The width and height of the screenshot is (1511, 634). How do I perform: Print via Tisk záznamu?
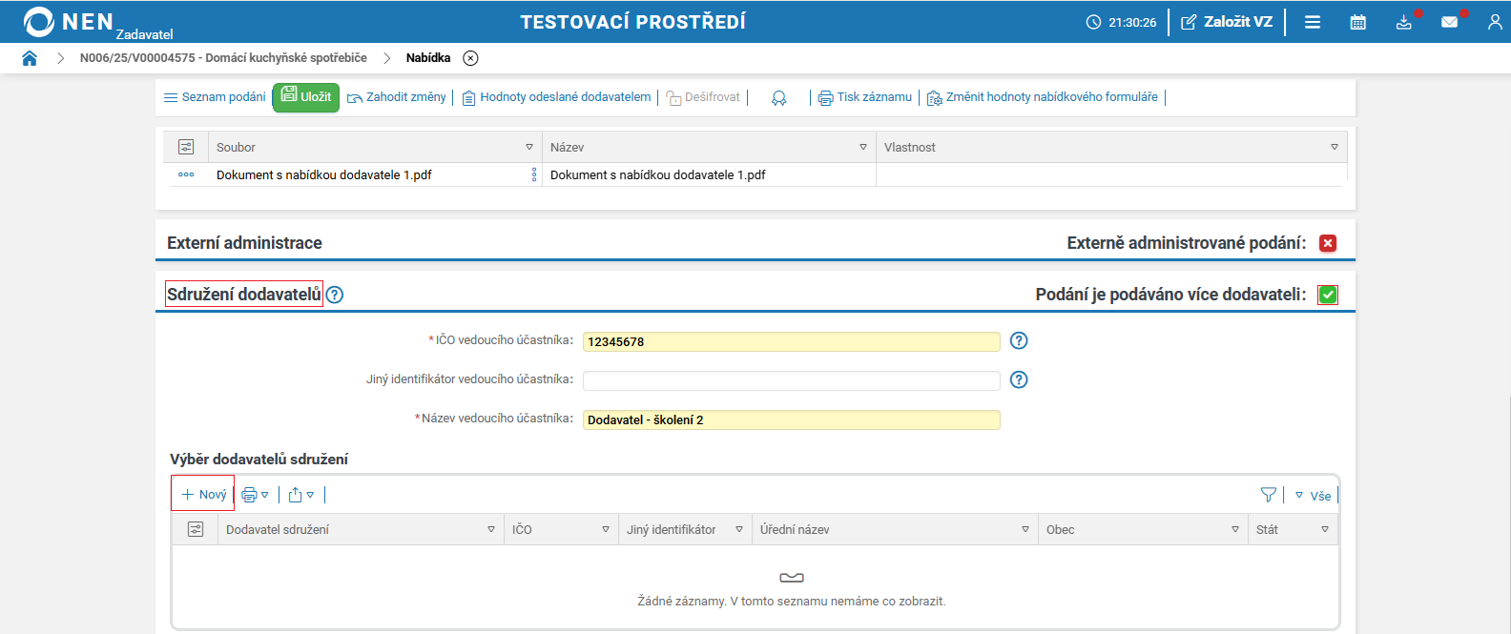(x=865, y=97)
